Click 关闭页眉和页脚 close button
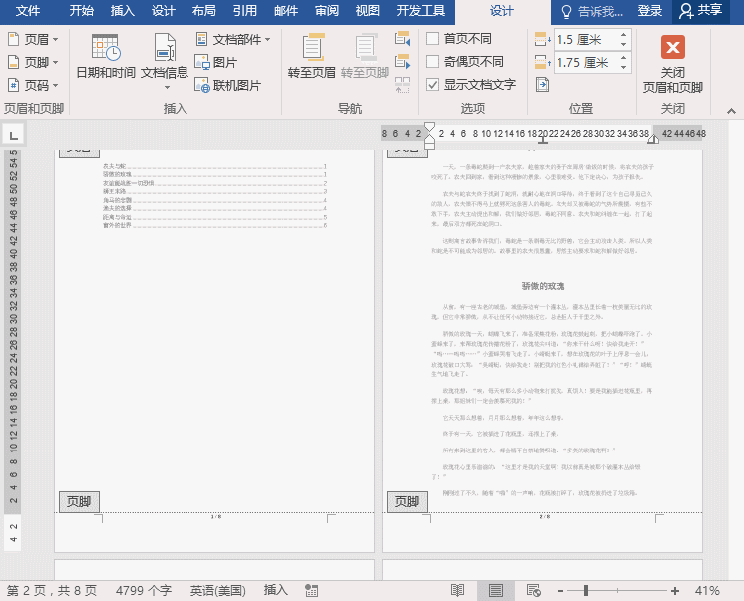The image size is (744, 601). [x=673, y=64]
